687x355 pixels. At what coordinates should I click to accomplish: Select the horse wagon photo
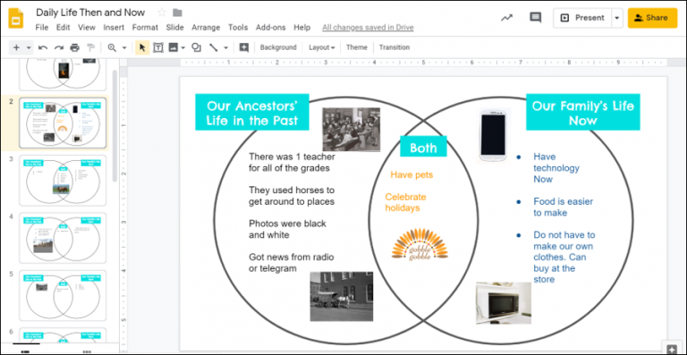(342, 296)
